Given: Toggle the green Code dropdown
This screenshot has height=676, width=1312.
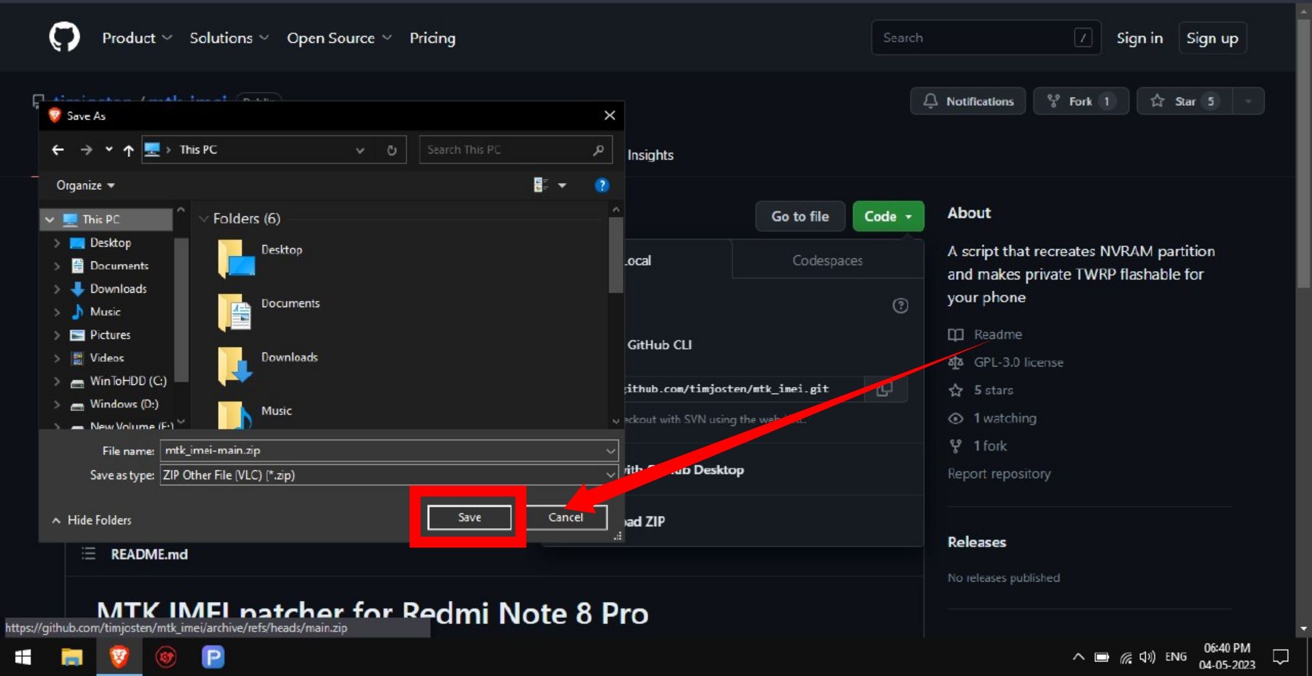Looking at the screenshot, I should tap(888, 216).
